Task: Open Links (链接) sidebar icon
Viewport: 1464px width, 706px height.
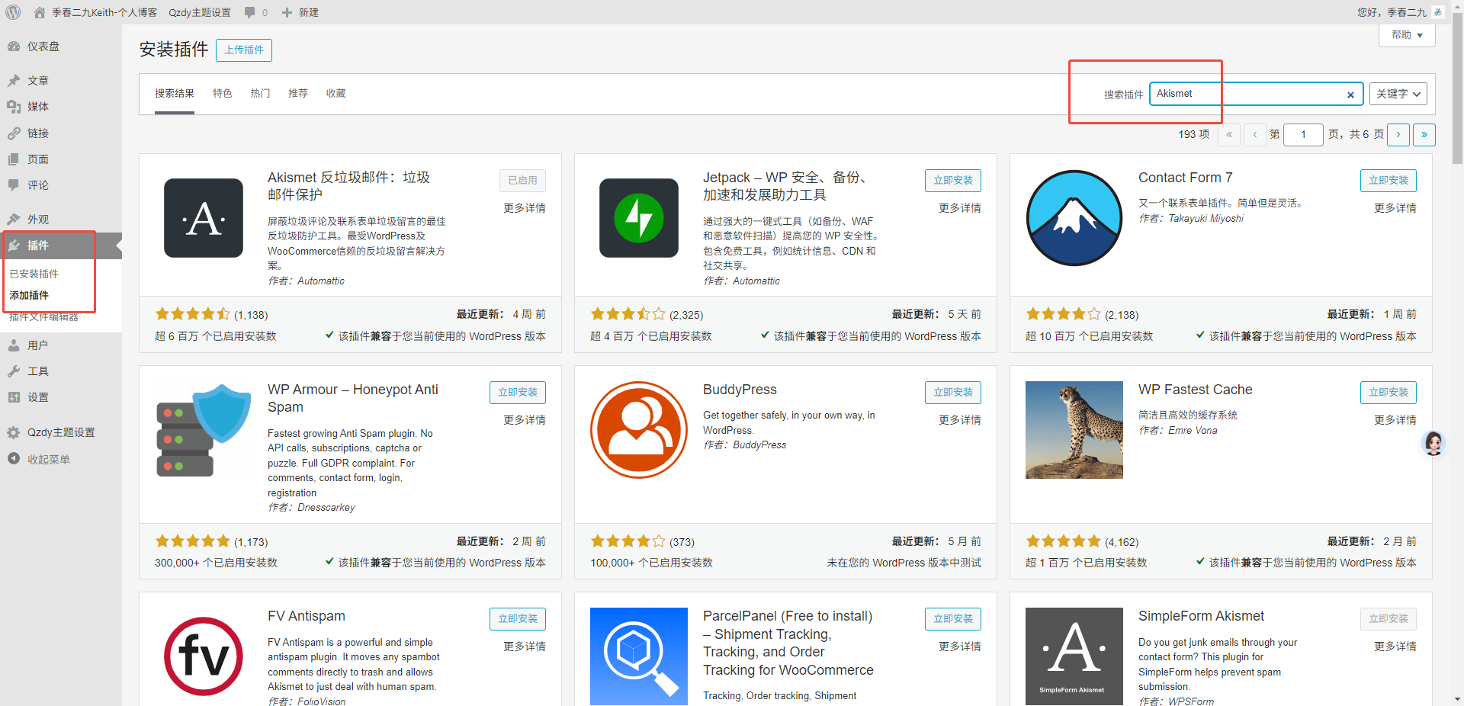Action: point(14,133)
